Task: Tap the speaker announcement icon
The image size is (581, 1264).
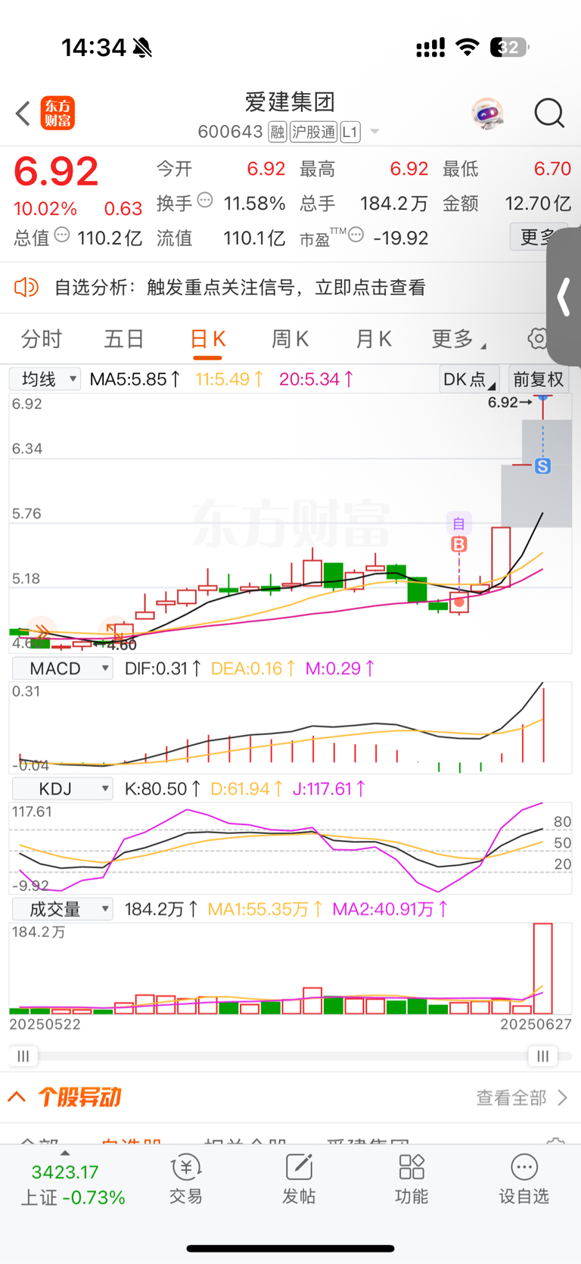Action: coord(26,288)
